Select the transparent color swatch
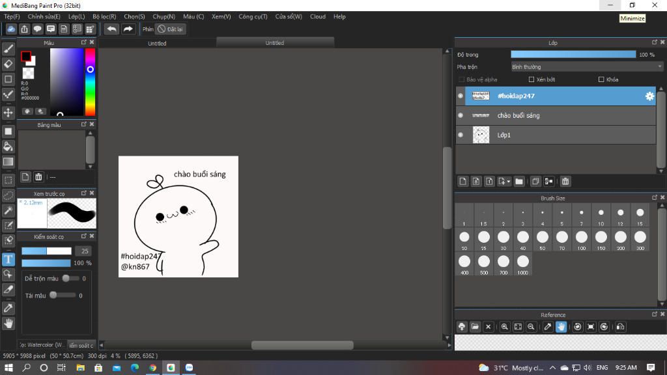Screen dimensions: 667x375 point(28,73)
